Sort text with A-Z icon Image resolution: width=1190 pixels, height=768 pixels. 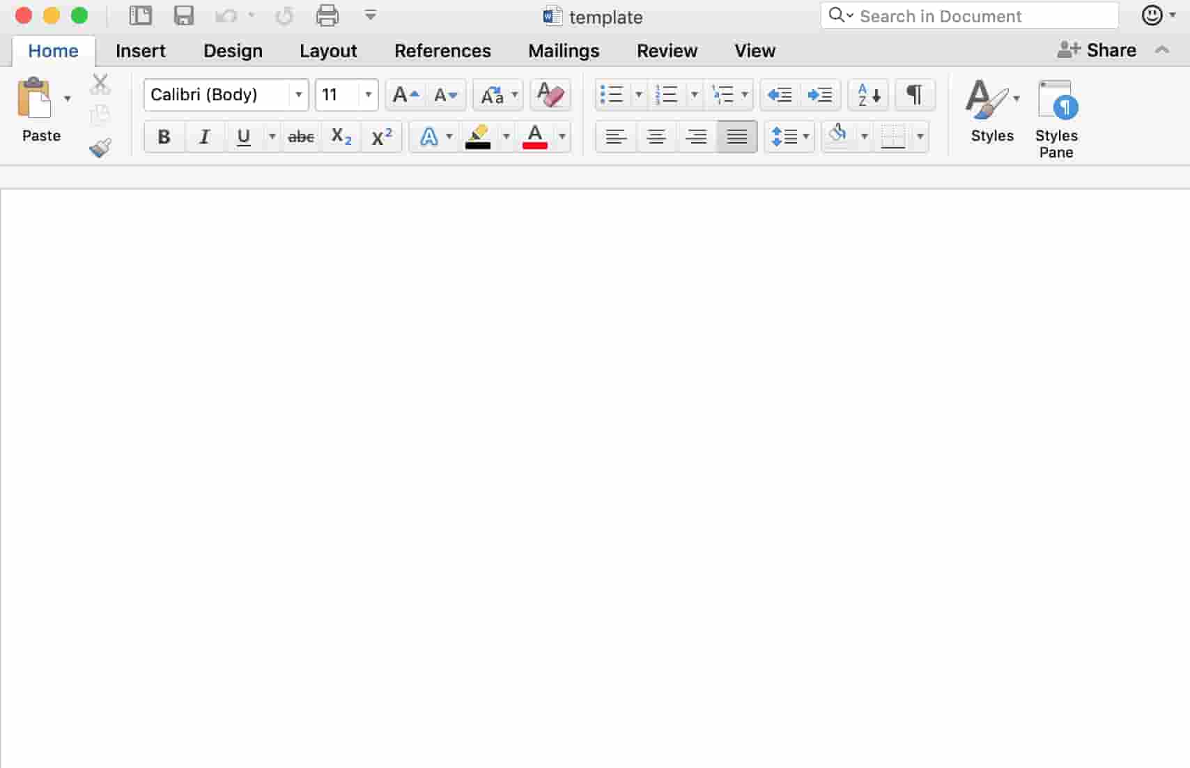coord(868,95)
